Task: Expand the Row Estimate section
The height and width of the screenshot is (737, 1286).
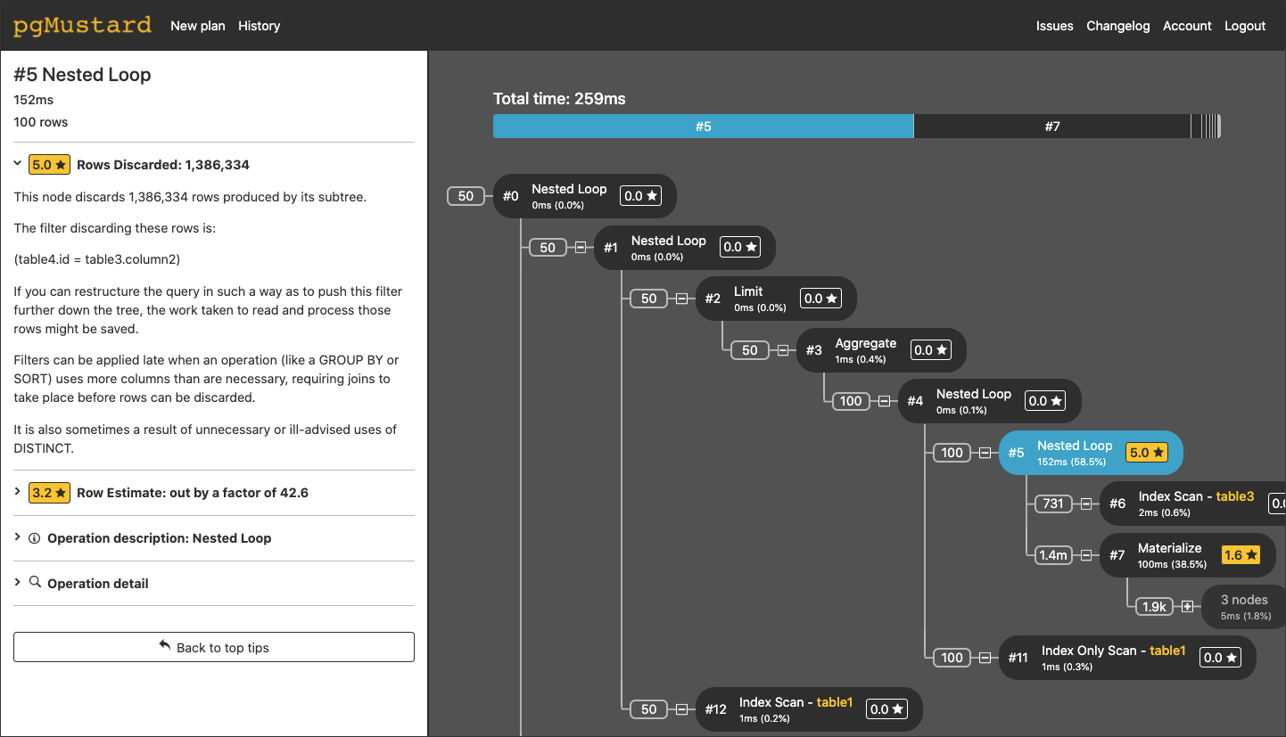Action: coord(16,492)
